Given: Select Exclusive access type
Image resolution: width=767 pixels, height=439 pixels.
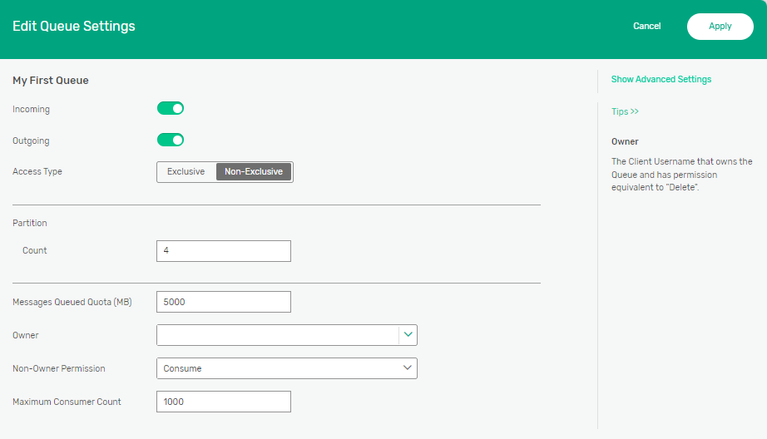Looking at the screenshot, I should pyautogui.click(x=186, y=171).
